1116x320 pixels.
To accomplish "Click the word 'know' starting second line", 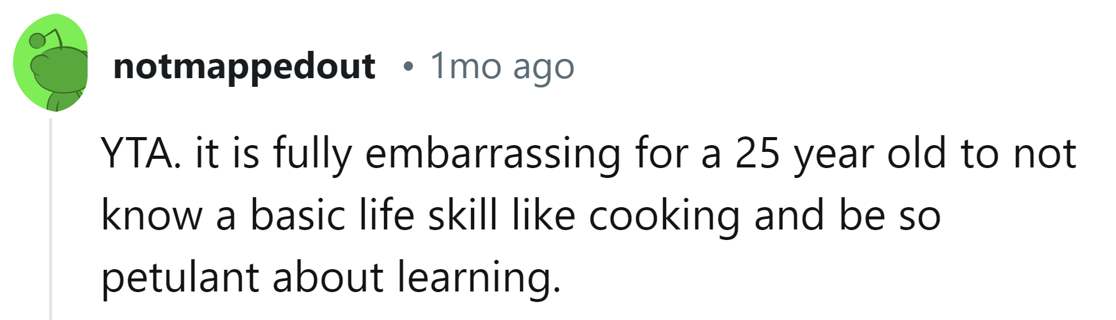I will (x=152, y=216).
